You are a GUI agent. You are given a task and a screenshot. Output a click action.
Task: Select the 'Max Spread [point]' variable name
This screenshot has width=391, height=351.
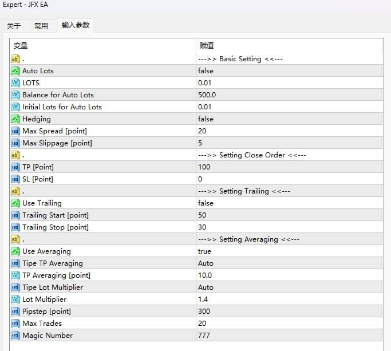(x=54, y=131)
